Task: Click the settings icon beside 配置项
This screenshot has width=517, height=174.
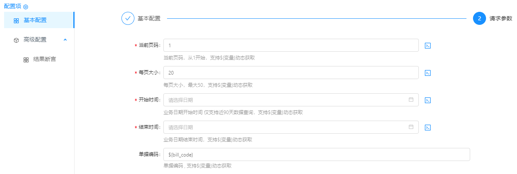Action: pyautogui.click(x=26, y=7)
